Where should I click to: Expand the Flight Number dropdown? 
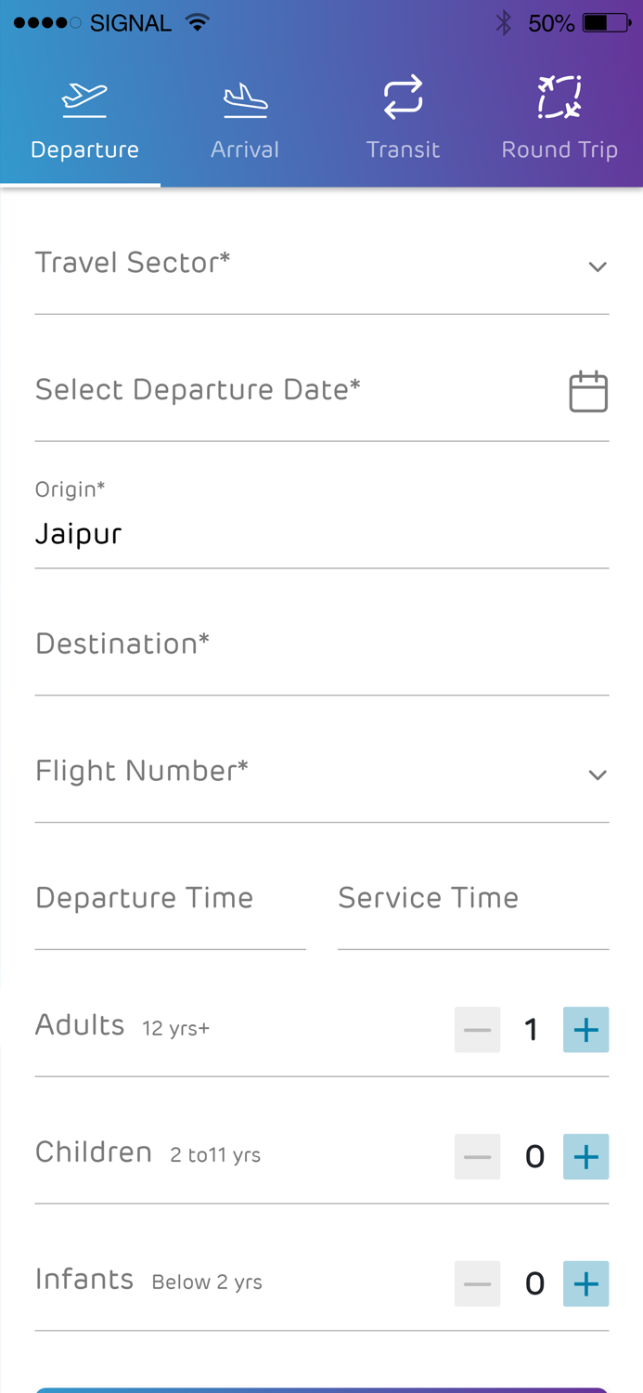pos(597,775)
